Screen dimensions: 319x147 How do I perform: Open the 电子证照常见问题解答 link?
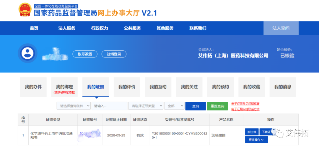click(245, 104)
